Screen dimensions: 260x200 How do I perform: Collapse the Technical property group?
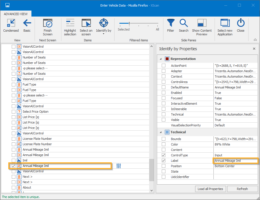pyautogui.click(x=160, y=132)
